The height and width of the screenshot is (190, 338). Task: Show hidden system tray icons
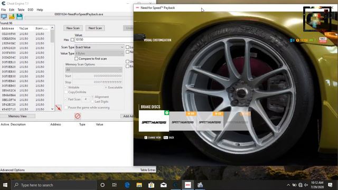288,185
